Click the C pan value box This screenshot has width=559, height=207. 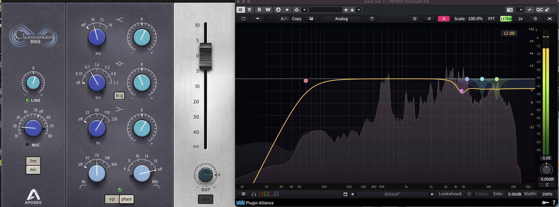pyautogui.click(x=547, y=185)
